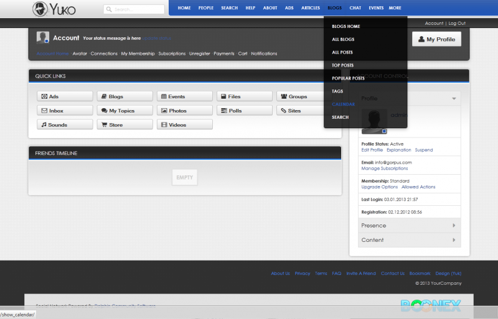The image size is (498, 319).
Task: Open the Subscriptions account tab
Action: [172, 53]
